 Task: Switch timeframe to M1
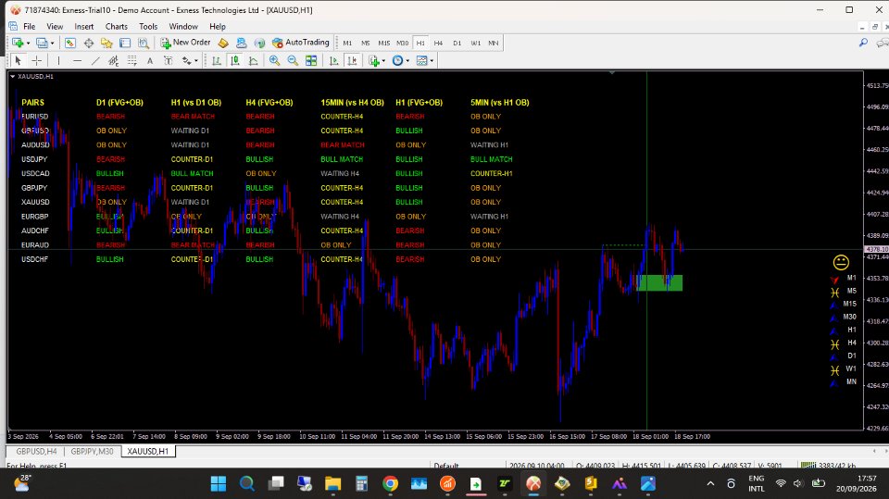point(347,43)
